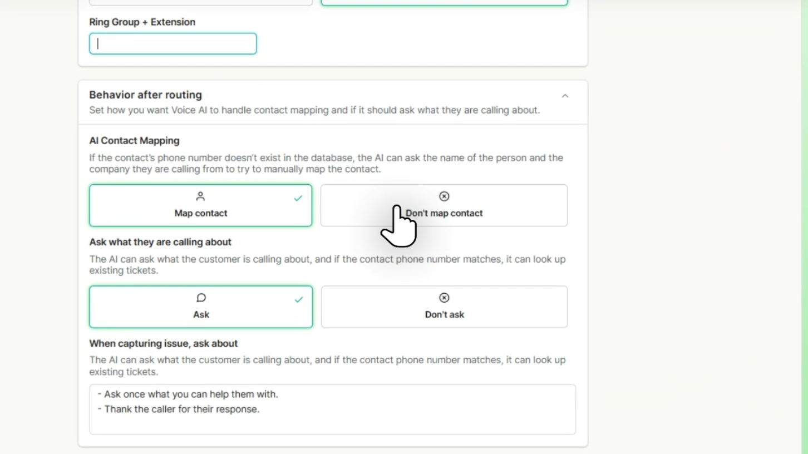Click the green-outlined field at the top right
This screenshot has width=808, height=454.
click(x=444, y=3)
